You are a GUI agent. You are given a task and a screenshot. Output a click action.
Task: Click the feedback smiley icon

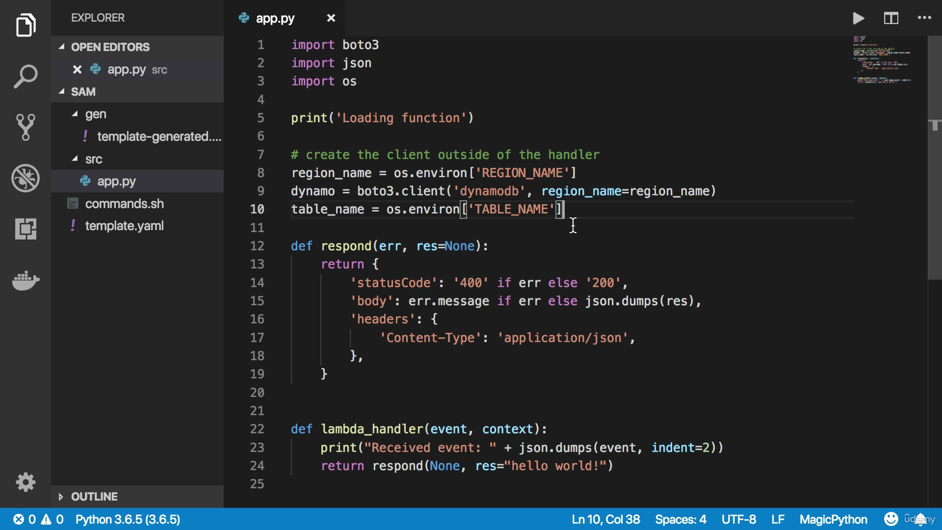[x=890, y=519]
